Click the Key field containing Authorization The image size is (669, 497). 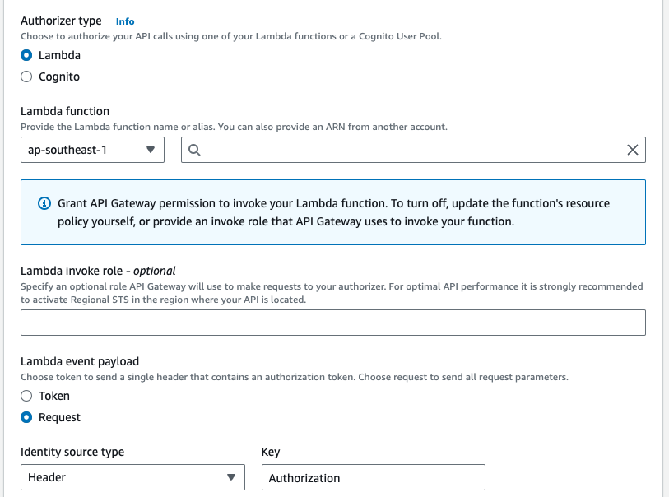click(x=374, y=477)
